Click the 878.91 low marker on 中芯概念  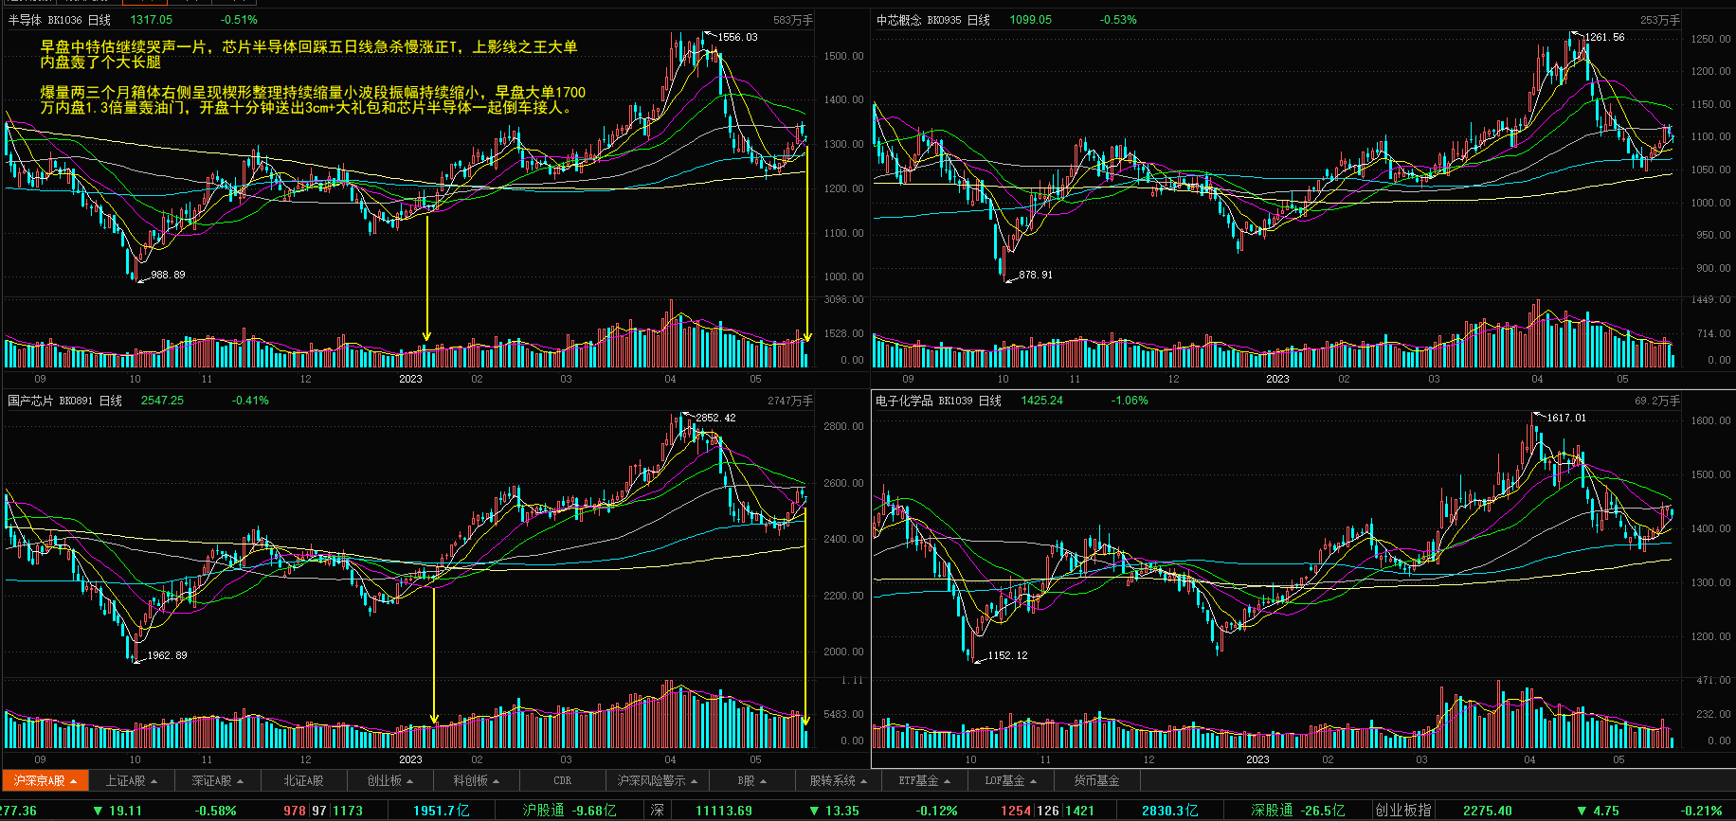click(x=1036, y=275)
